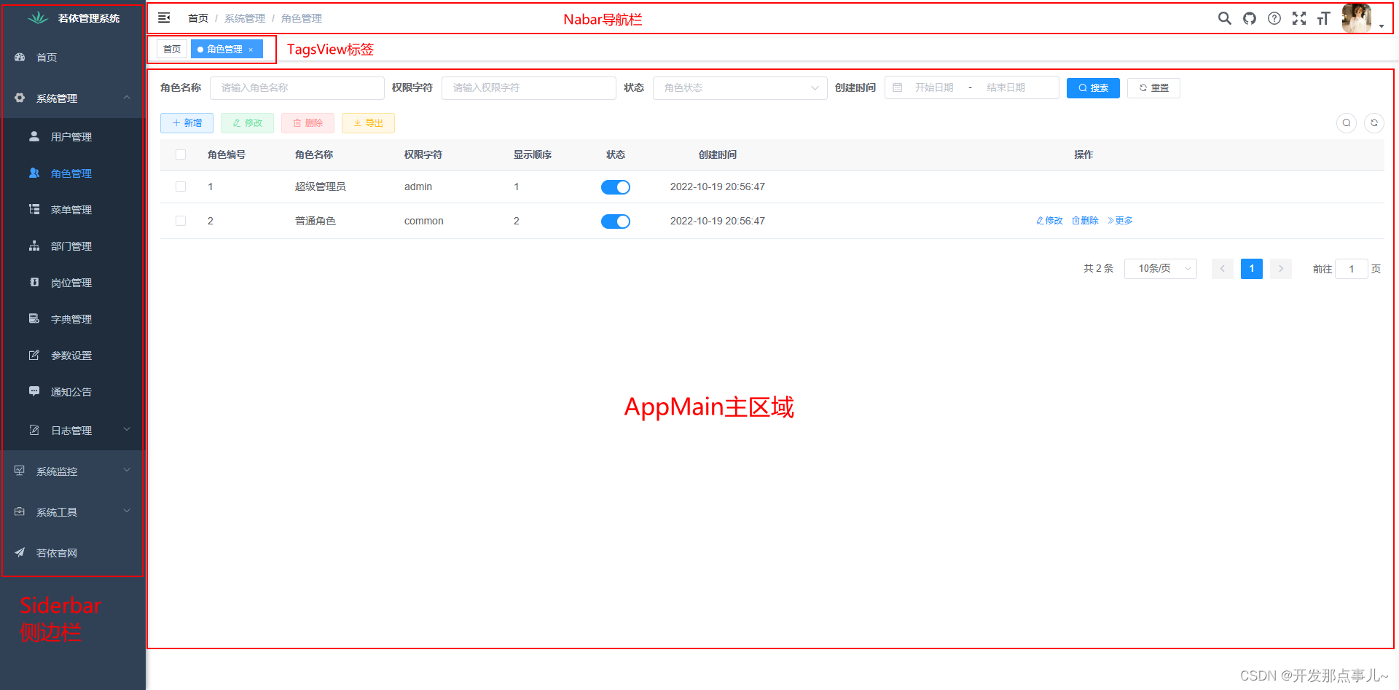Toggle fullscreen icon in navbar

pos(1299,18)
